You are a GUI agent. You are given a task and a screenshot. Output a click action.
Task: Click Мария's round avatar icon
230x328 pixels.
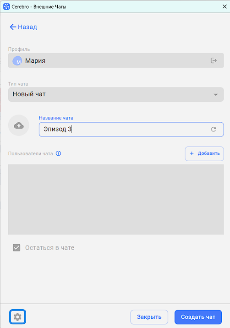click(17, 60)
